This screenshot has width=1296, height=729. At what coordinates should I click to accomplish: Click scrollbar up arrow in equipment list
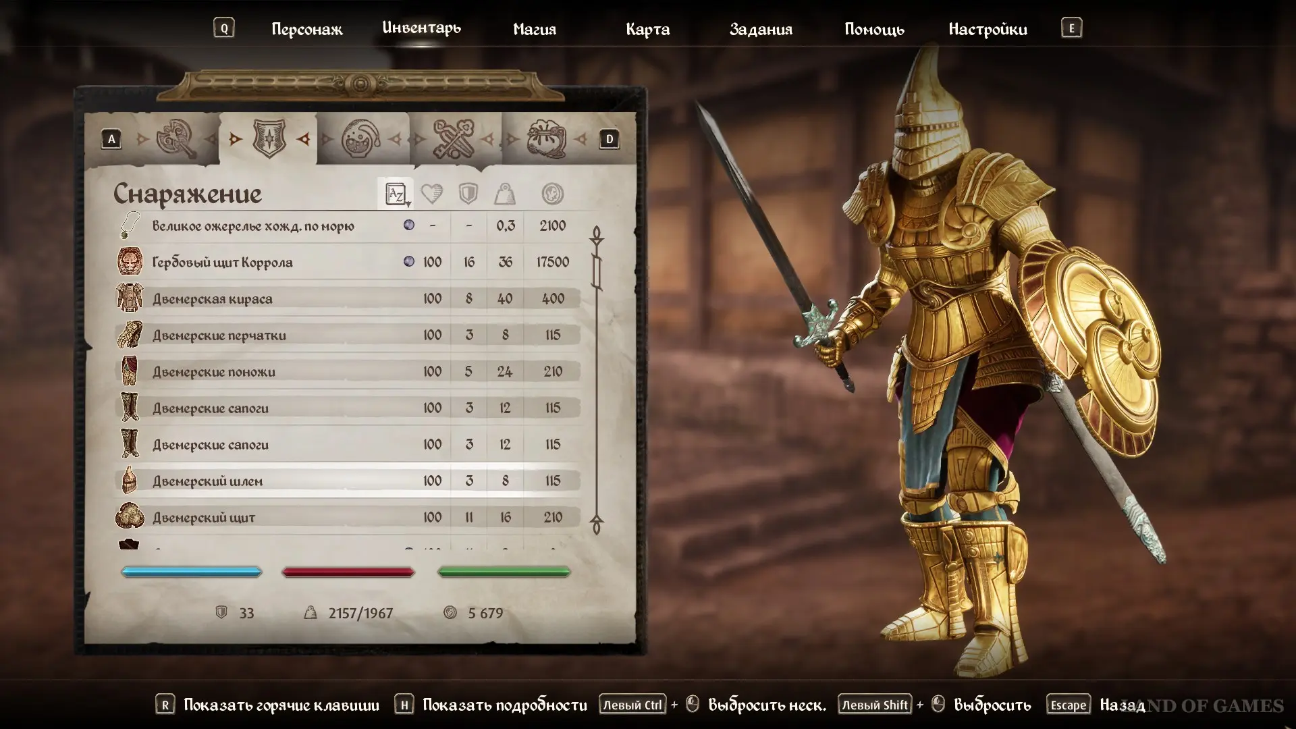tap(597, 236)
